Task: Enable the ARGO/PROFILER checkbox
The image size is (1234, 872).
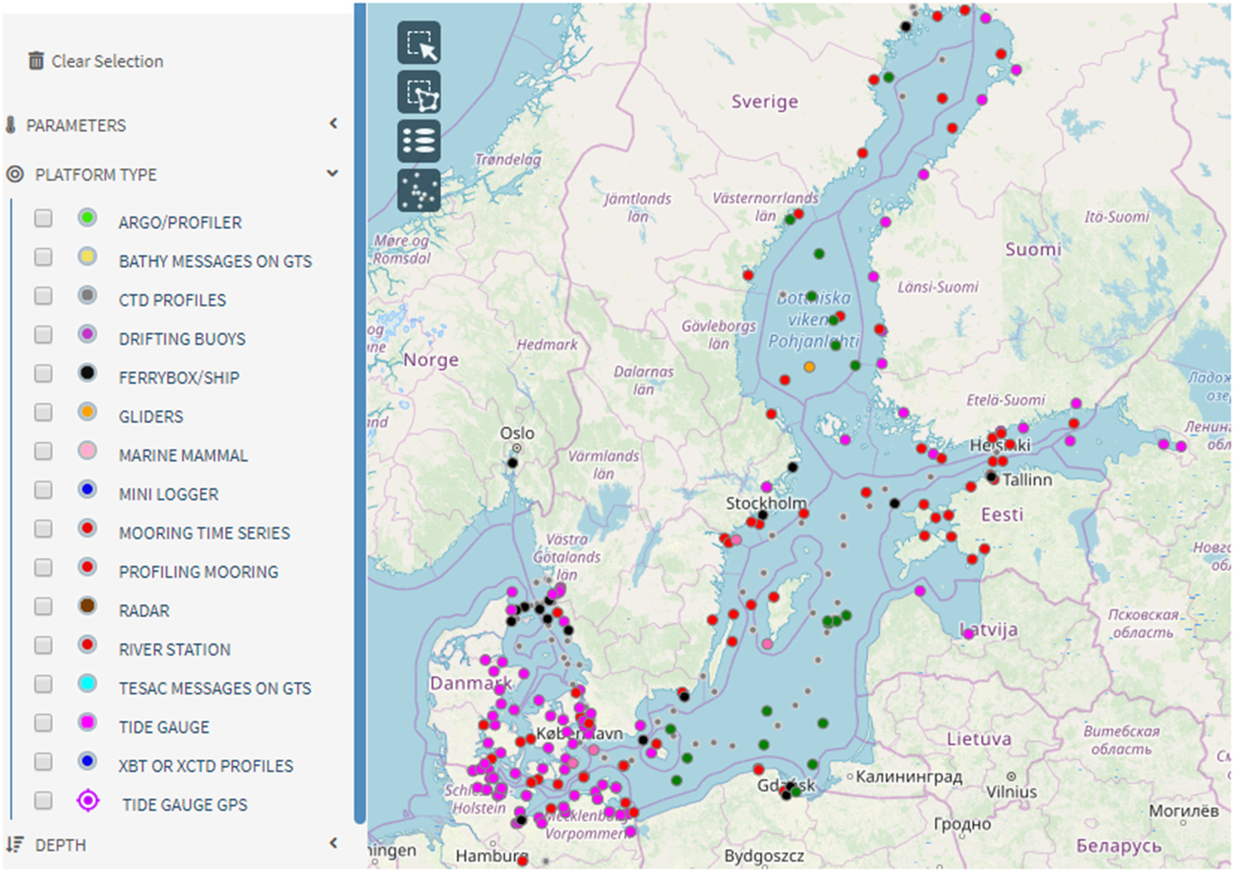Action: coord(43,218)
